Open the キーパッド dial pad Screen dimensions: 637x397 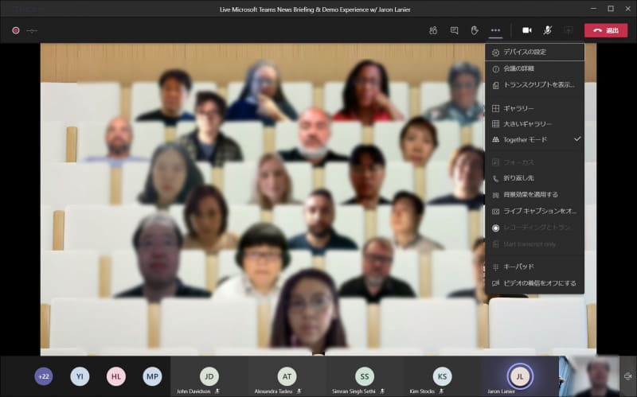pyautogui.click(x=534, y=267)
